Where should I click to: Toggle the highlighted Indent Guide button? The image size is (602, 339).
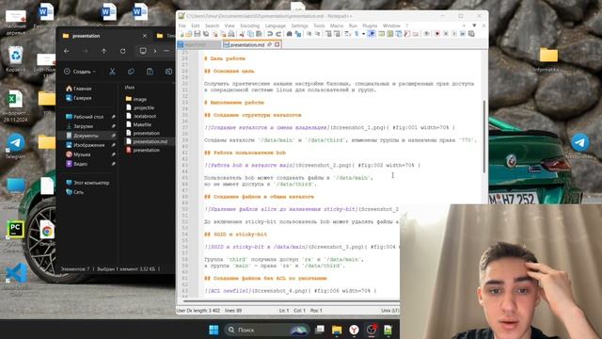click(372, 34)
